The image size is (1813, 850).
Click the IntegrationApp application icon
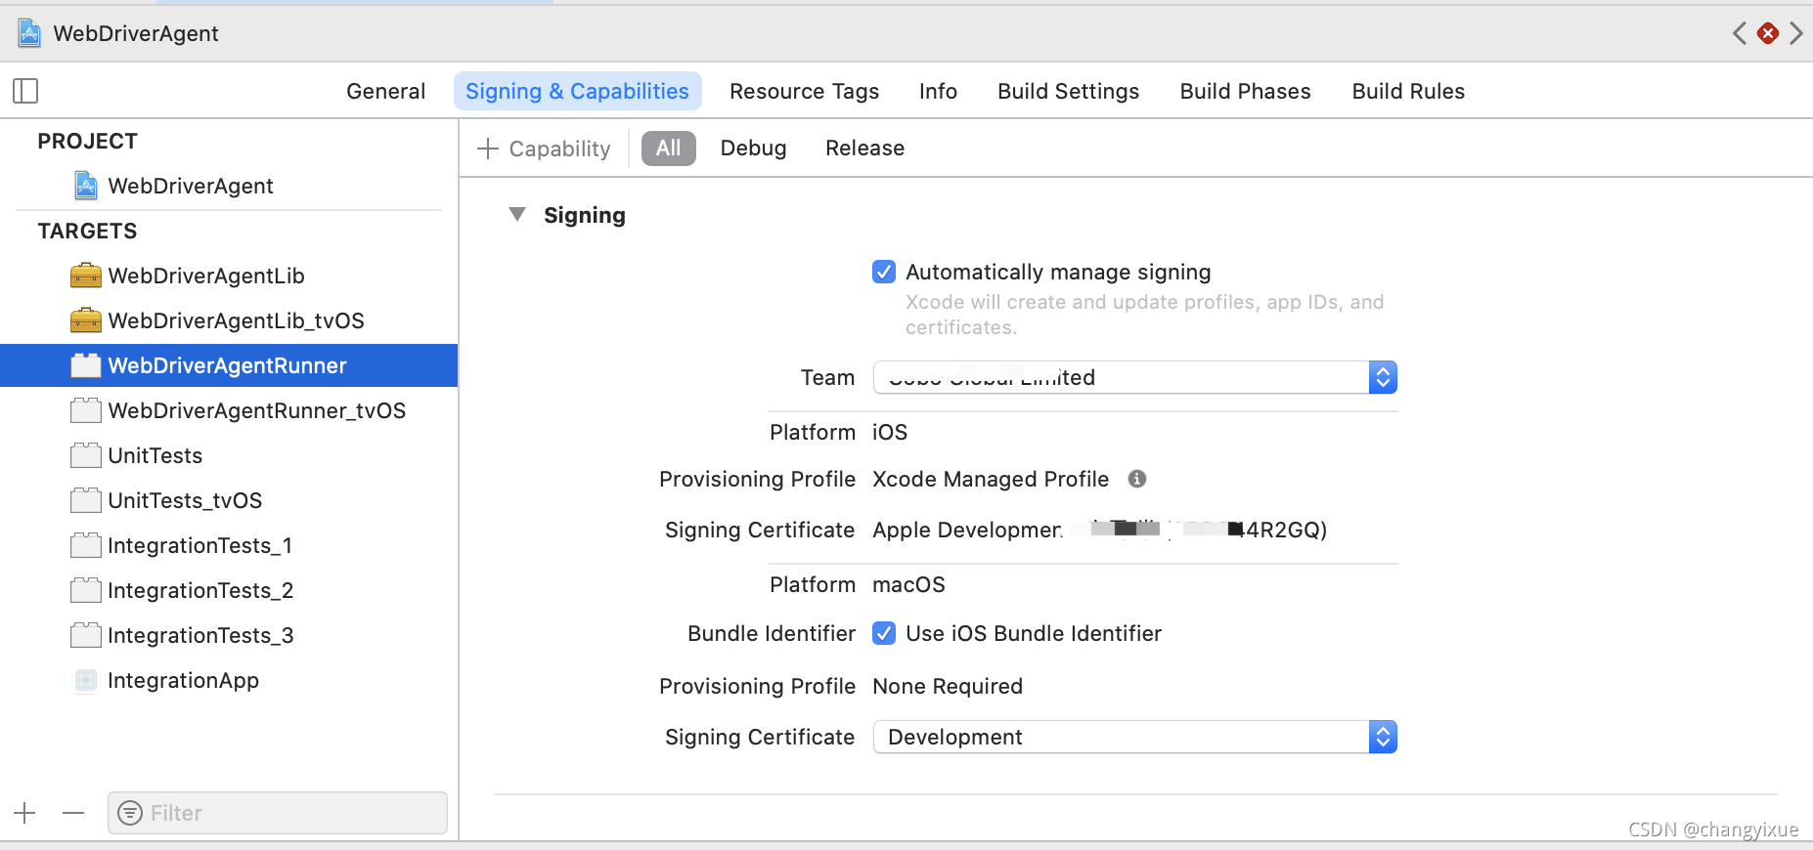(86, 680)
